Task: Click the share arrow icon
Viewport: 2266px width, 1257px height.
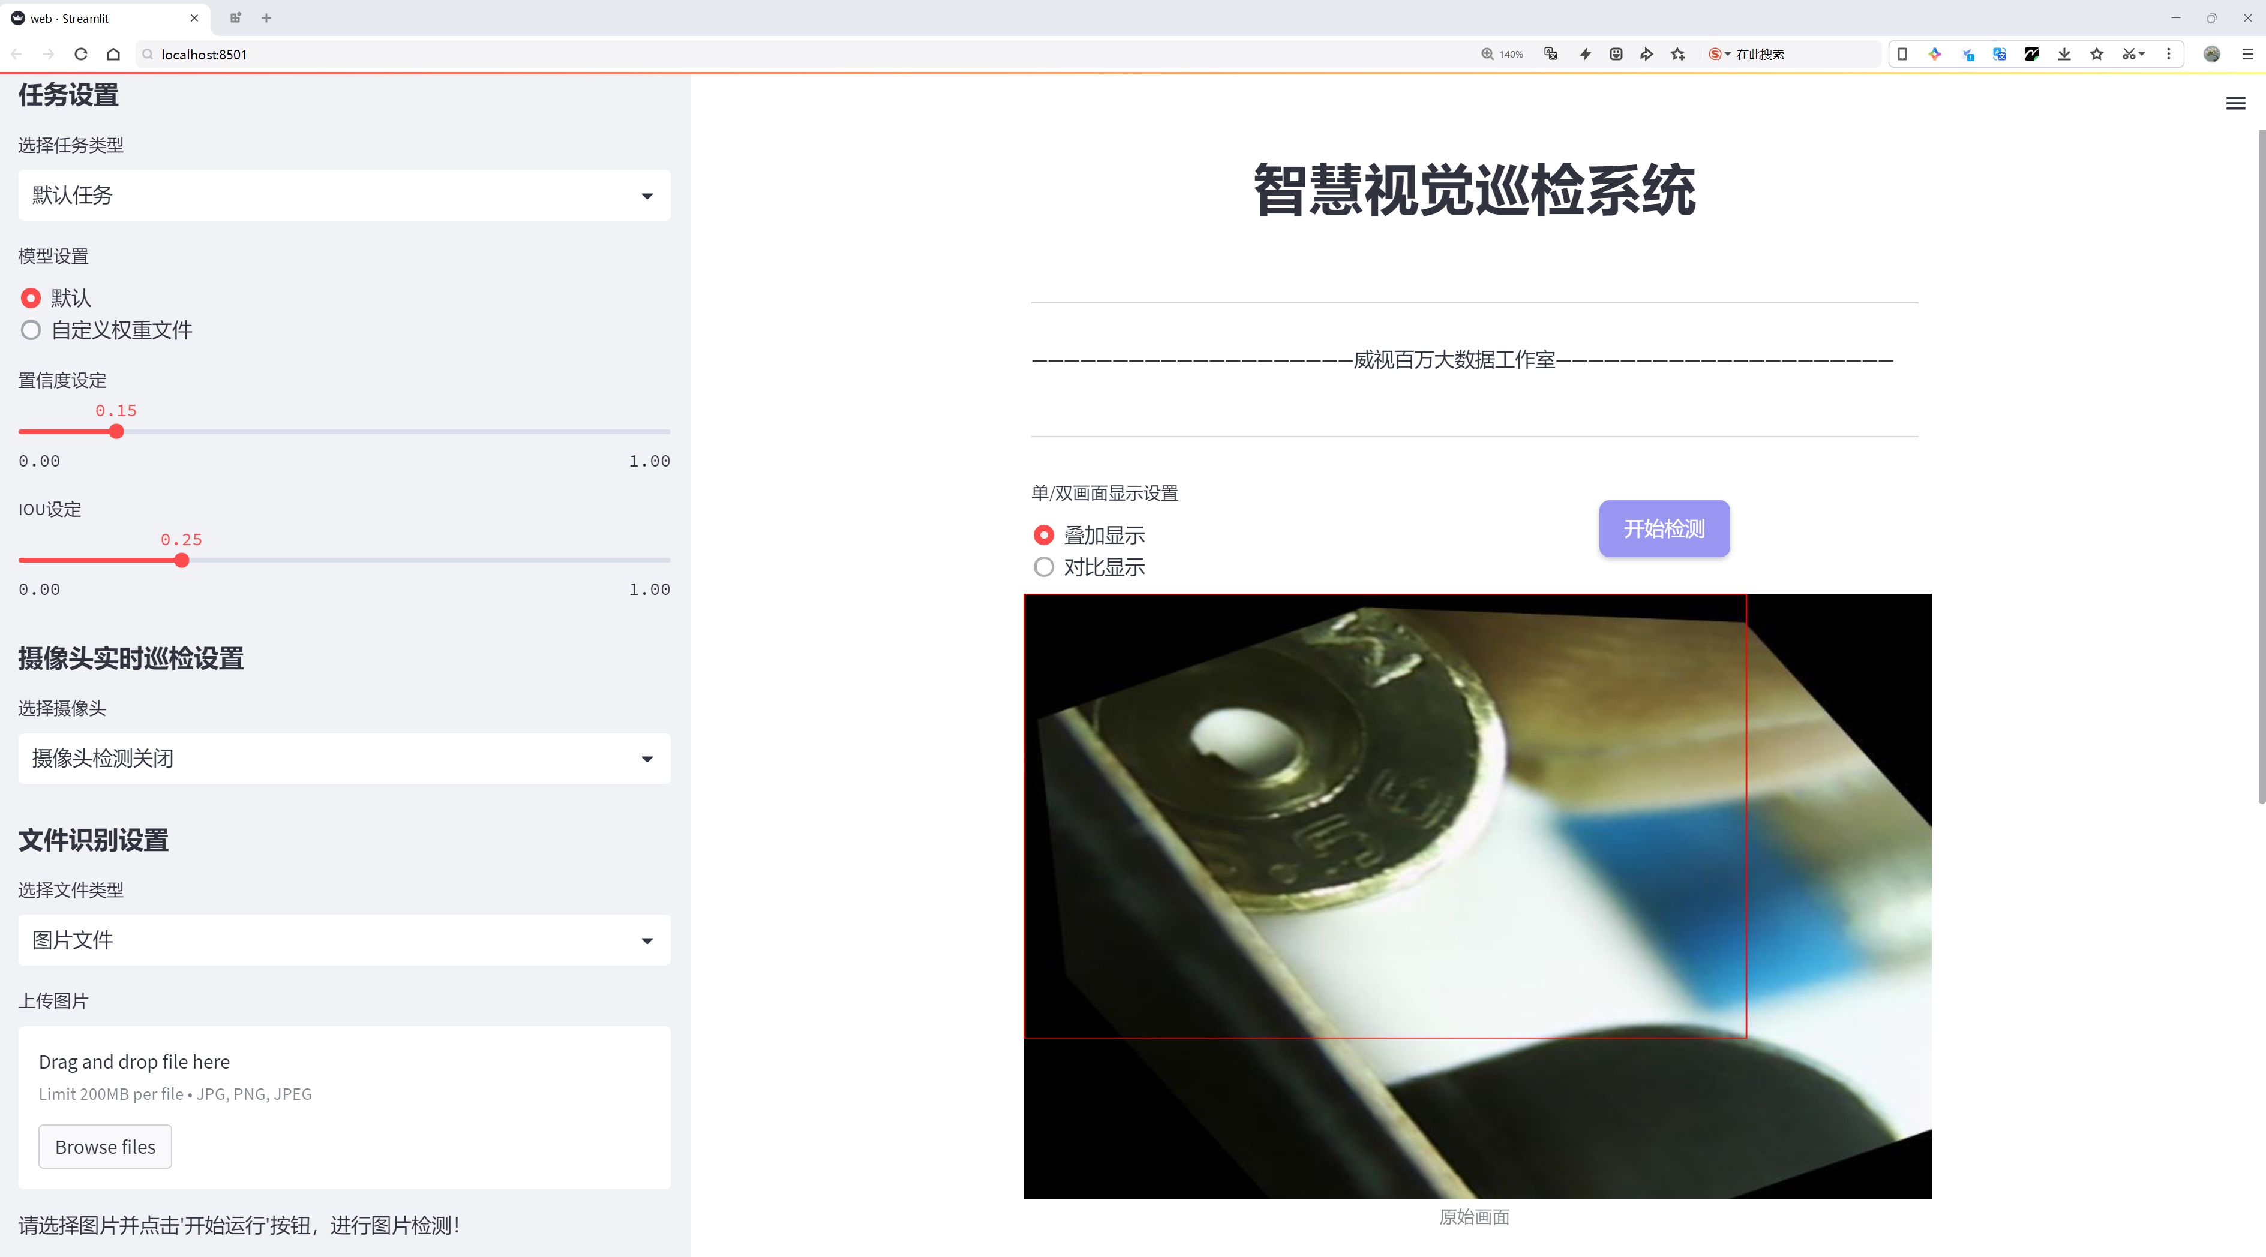Action: [x=1647, y=55]
